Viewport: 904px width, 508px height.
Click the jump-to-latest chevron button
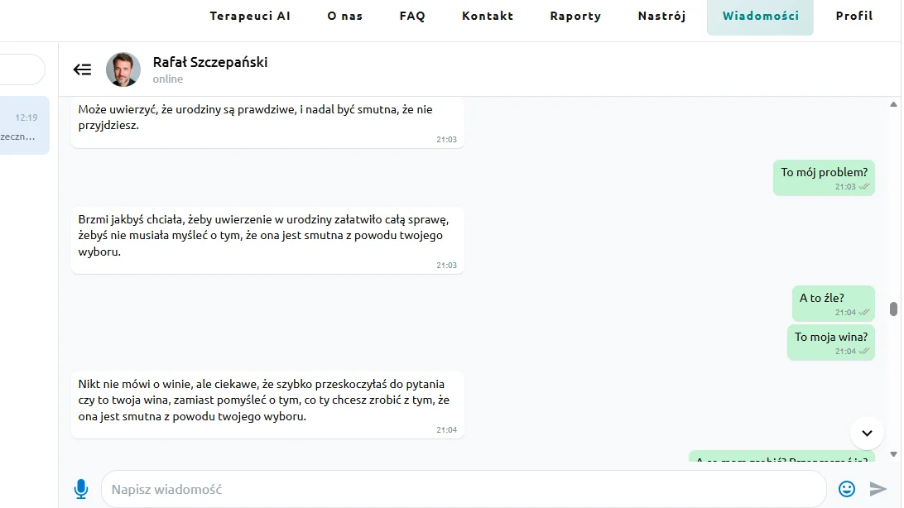(867, 434)
